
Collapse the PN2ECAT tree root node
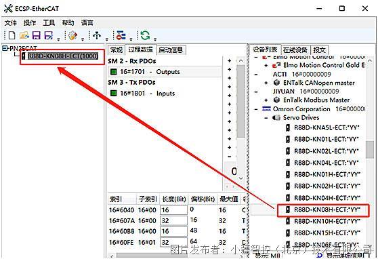[x=5, y=48]
